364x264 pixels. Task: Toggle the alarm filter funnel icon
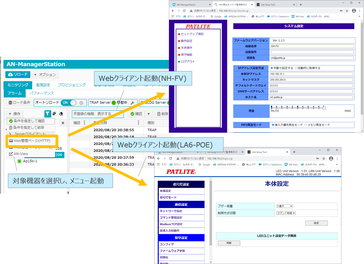(47, 114)
